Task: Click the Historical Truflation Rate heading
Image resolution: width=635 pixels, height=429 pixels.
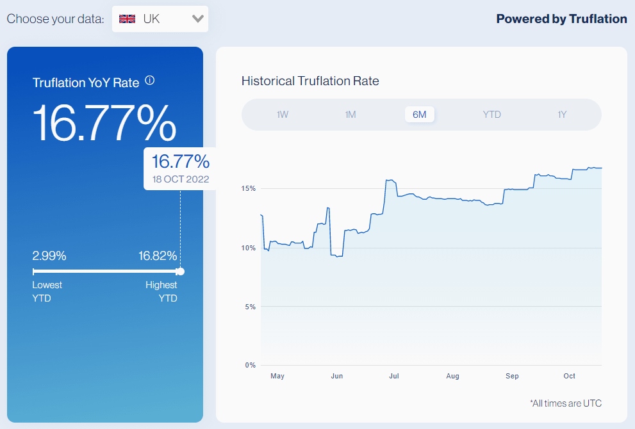Action: click(310, 81)
